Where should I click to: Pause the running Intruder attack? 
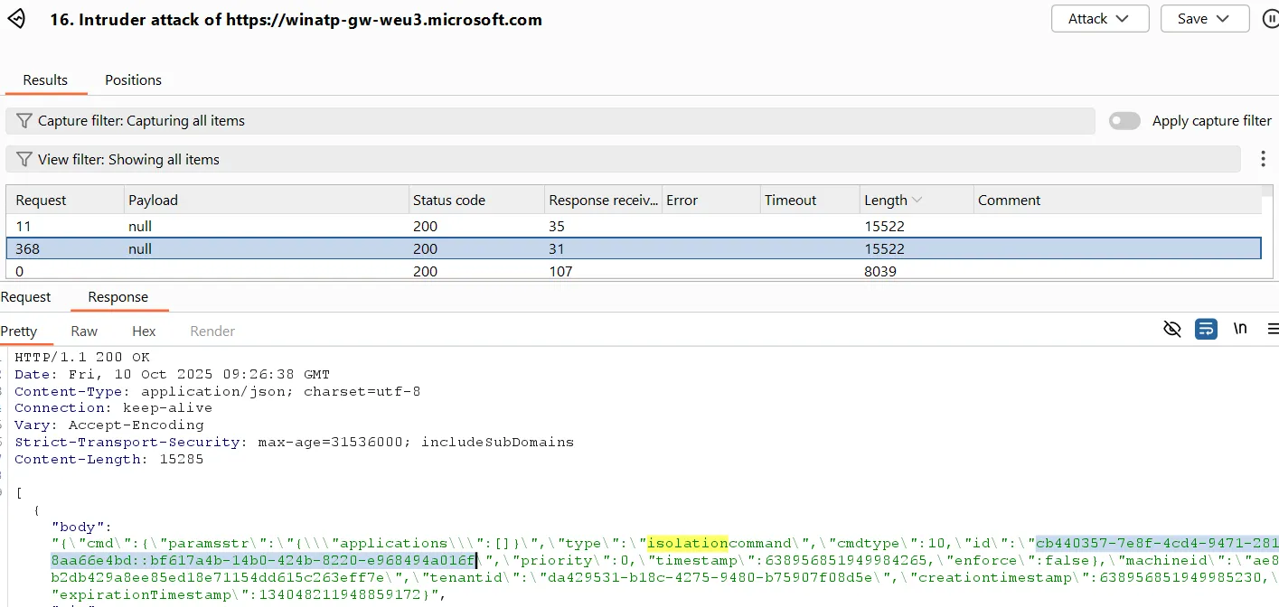(x=1269, y=19)
